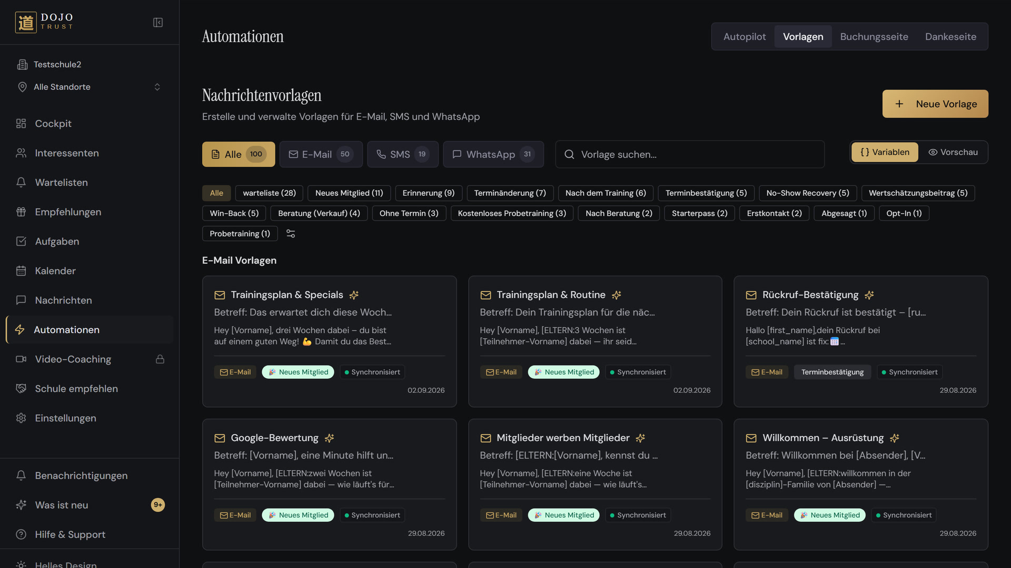Open Einstellungen in the sidebar
1011x568 pixels.
90,418
